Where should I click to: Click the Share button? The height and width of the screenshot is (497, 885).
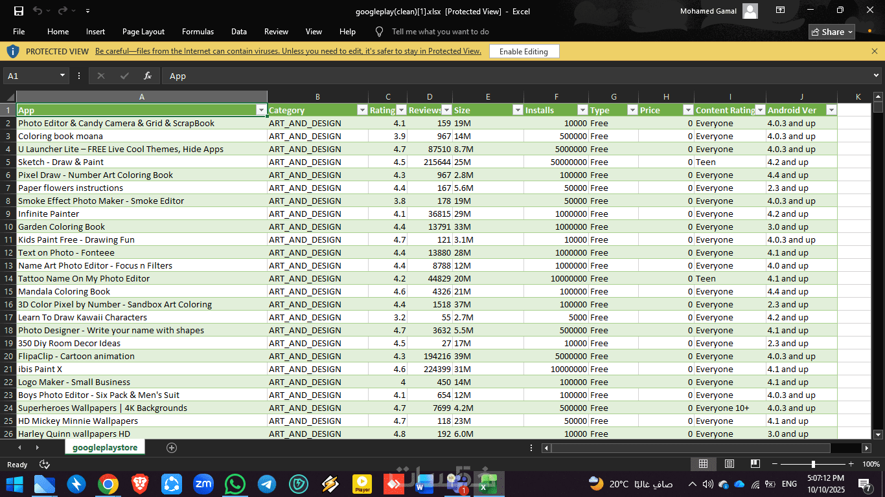[x=833, y=32]
